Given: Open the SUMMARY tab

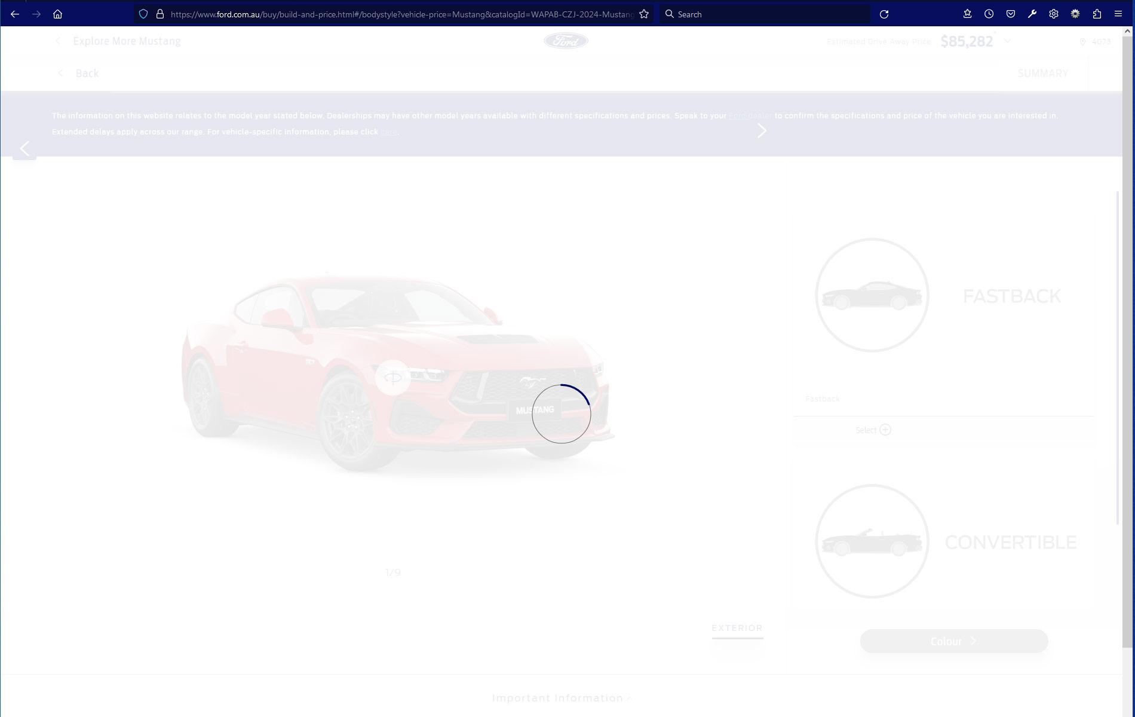Looking at the screenshot, I should tap(1043, 73).
